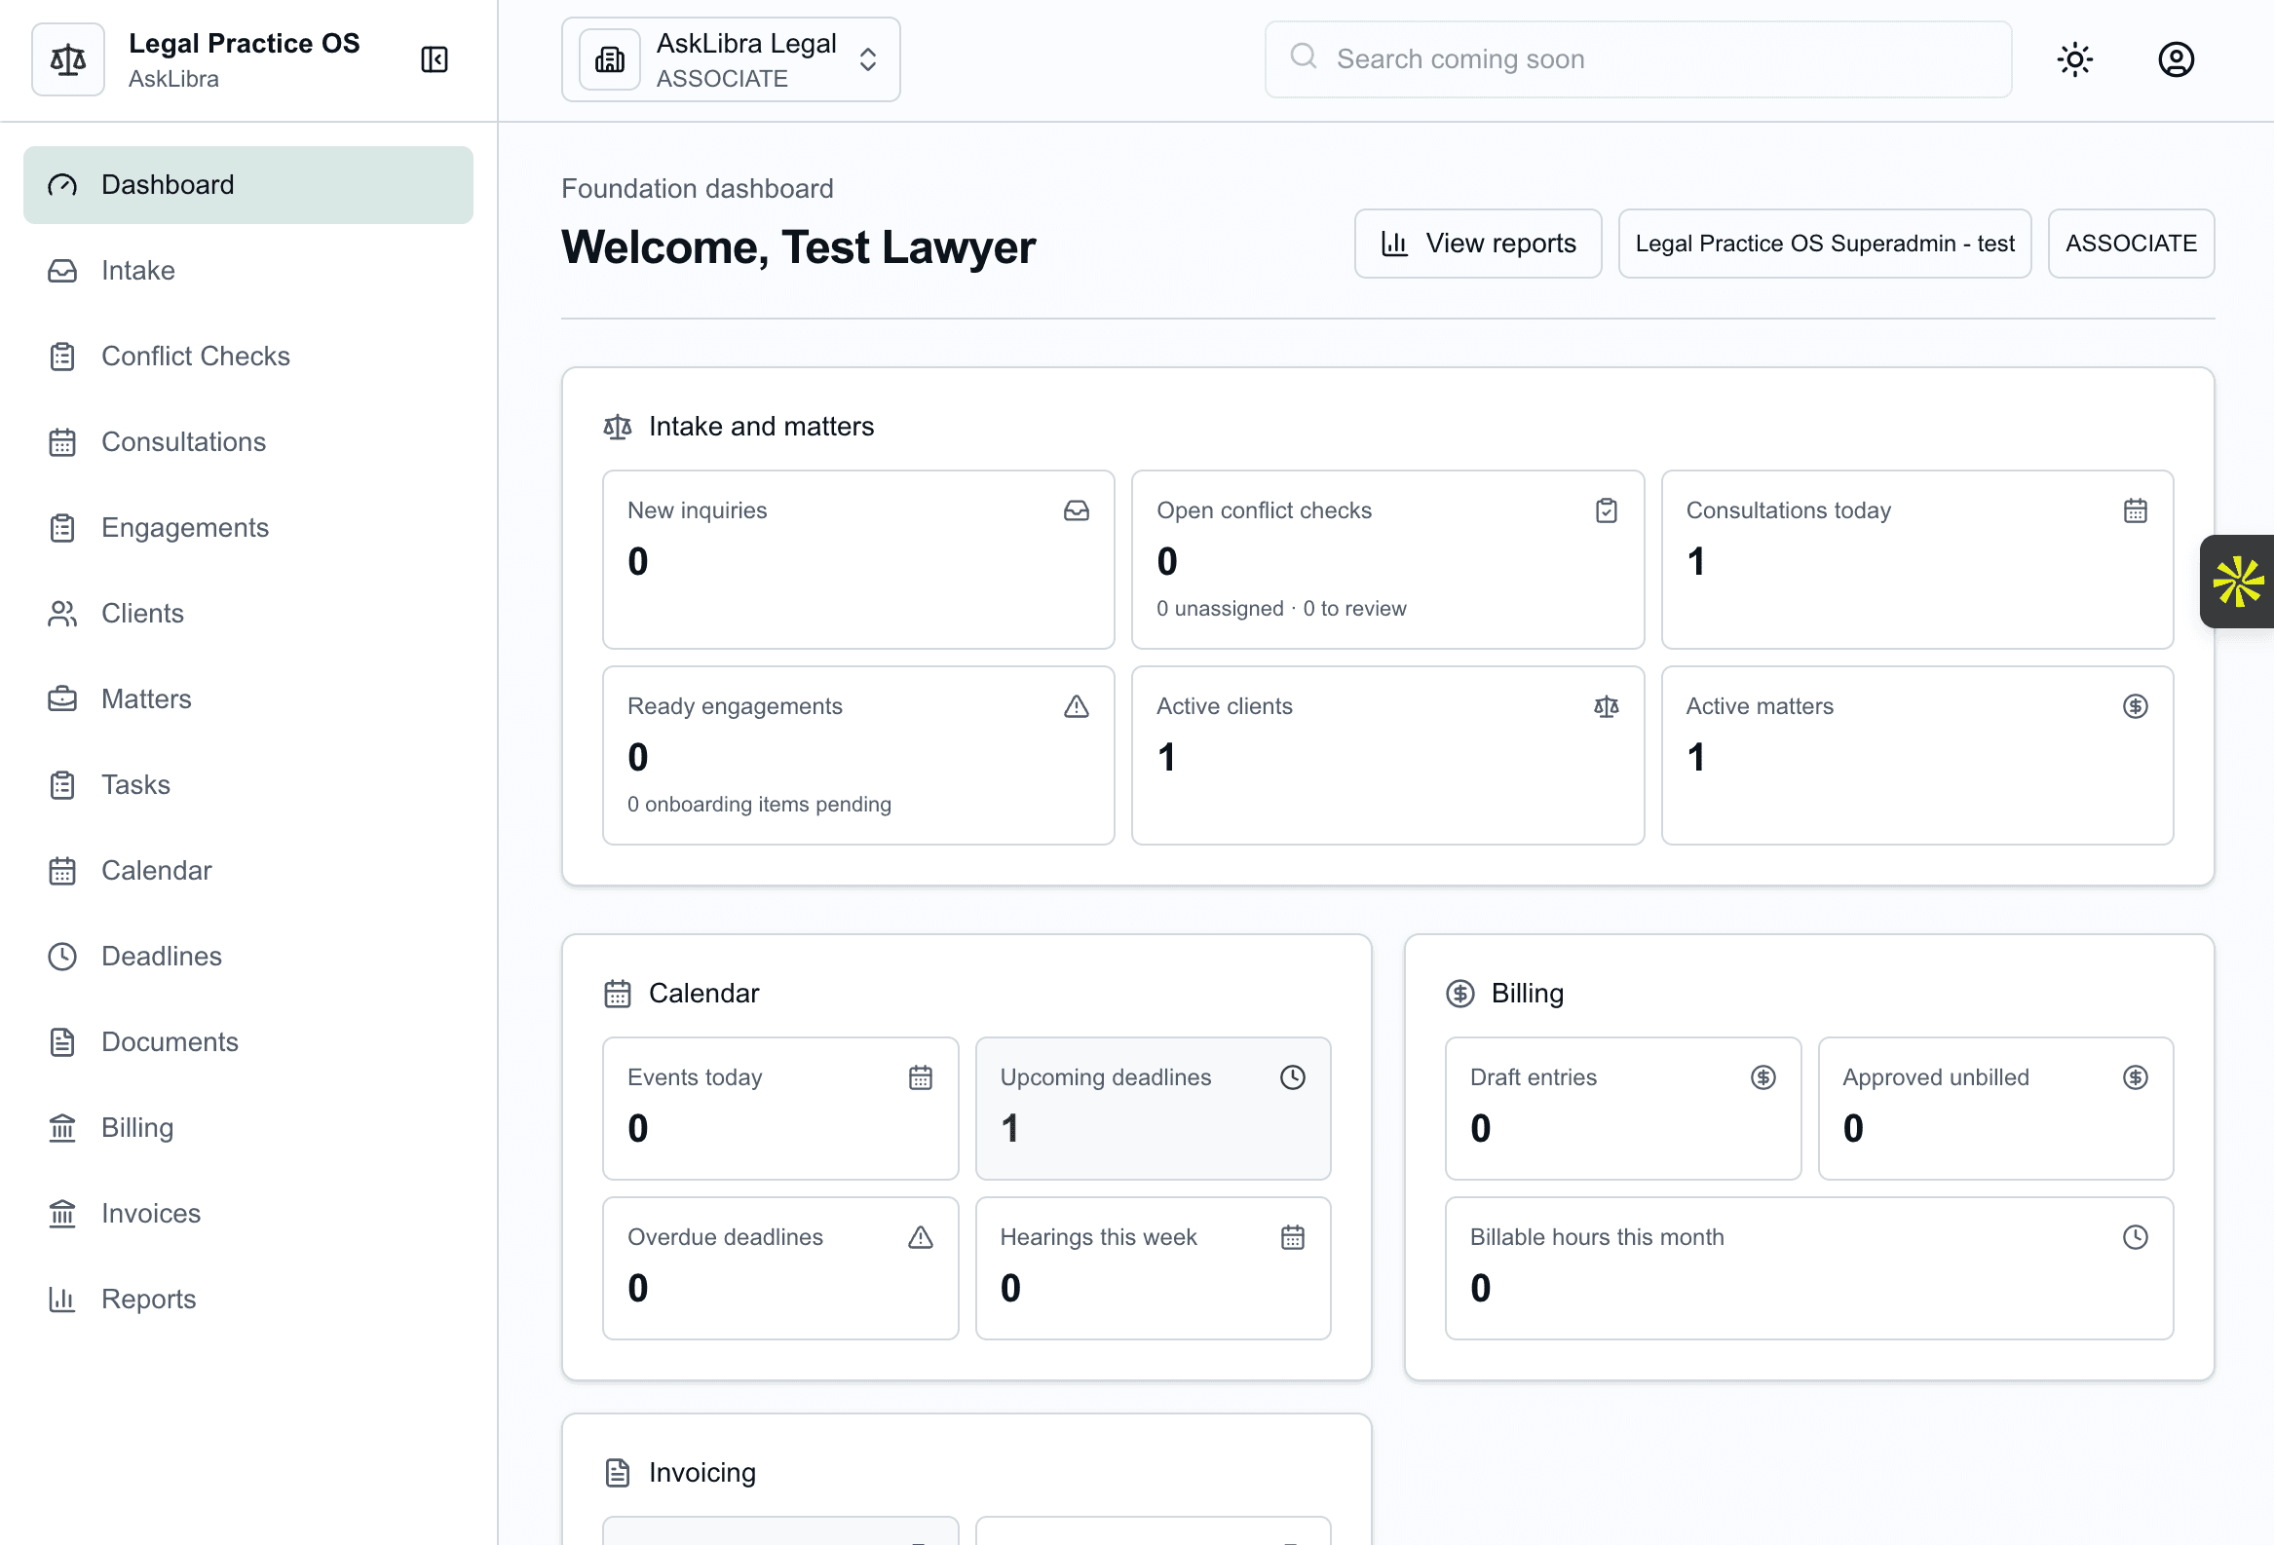2274x1545 pixels.
Task: Click calendar icon on Hearings this week card
Action: pos(1293,1238)
